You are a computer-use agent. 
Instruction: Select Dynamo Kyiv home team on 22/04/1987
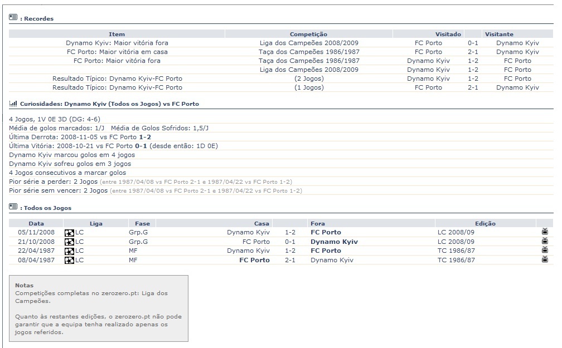pyautogui.click(x=248, y=251)
